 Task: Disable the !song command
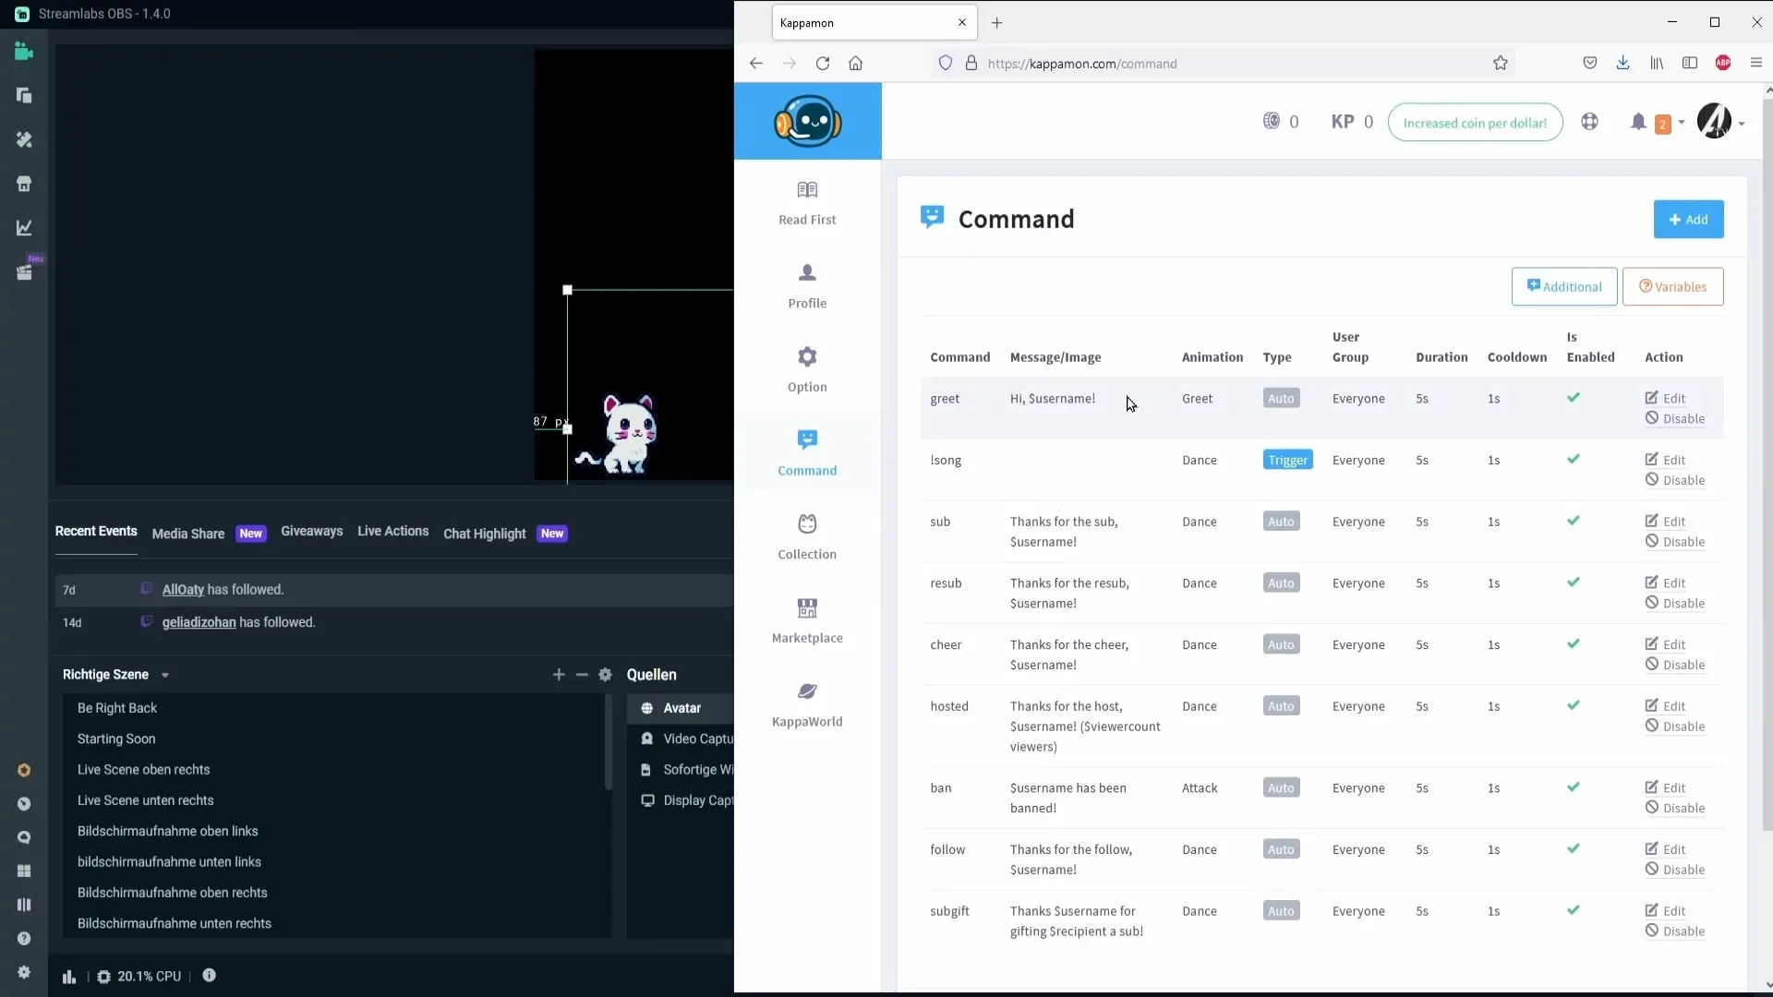1674,480
